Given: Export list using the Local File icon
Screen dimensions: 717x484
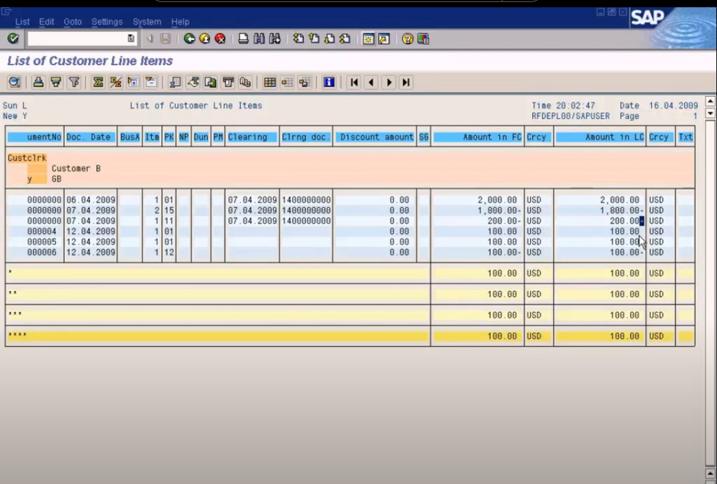Looking at the screenshot, I should pos(210,83).
